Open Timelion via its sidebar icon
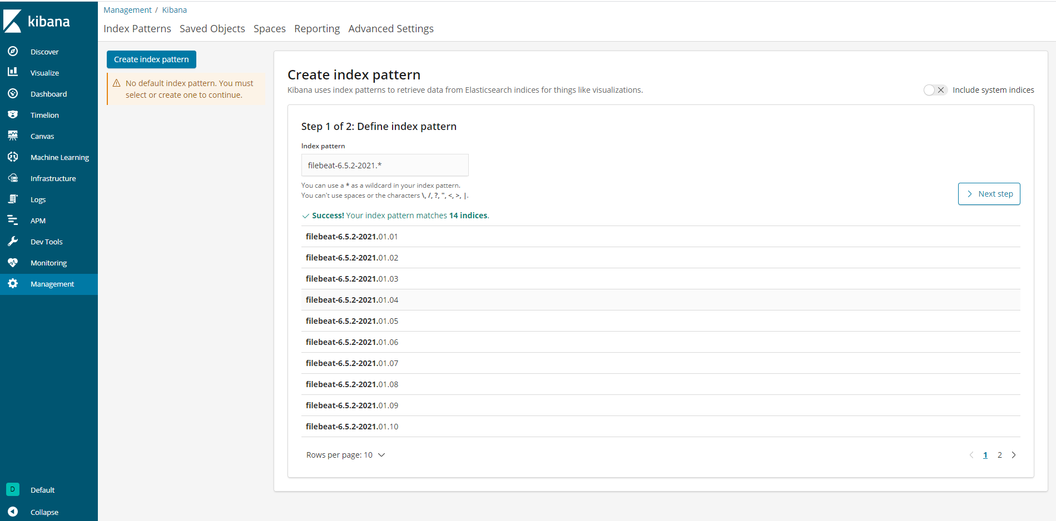 [x=13, y=114]
